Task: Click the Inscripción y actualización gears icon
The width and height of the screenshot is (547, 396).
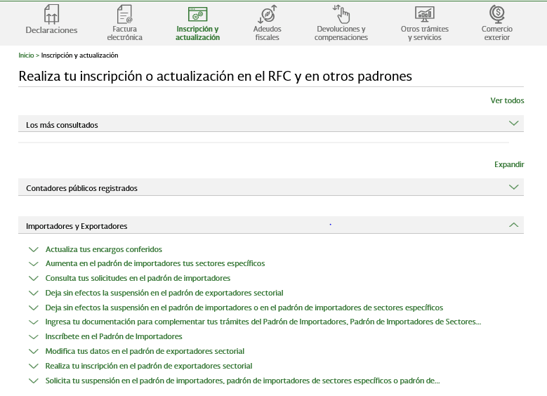Action: [197, 14]
